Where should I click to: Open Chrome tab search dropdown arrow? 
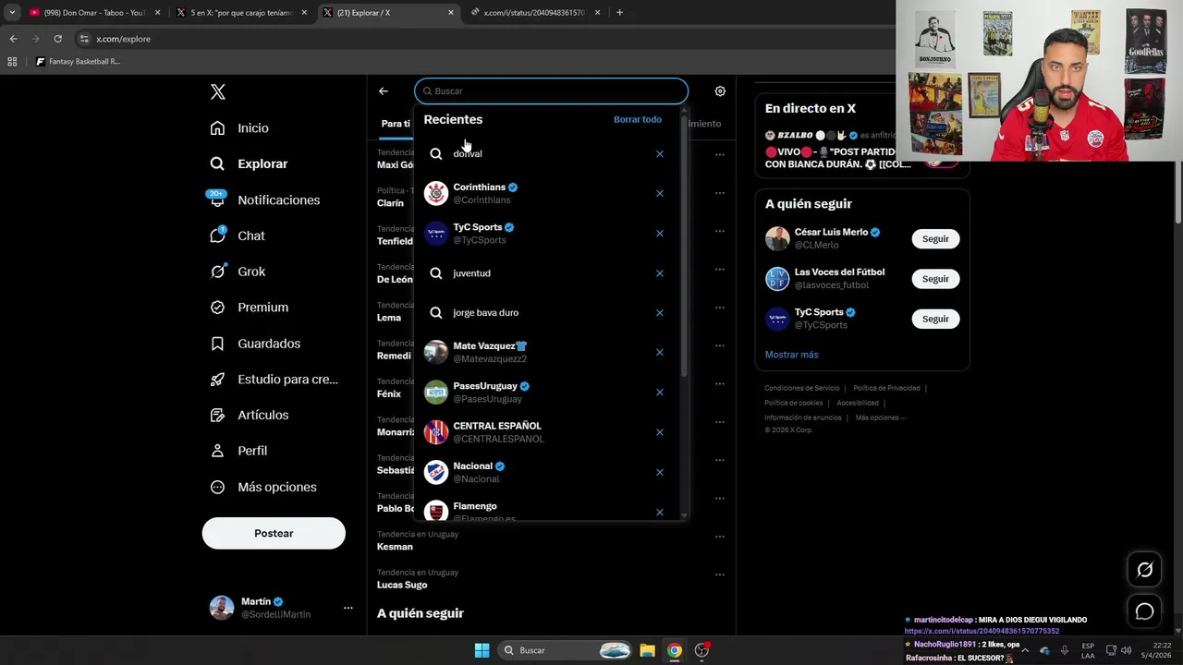pyautogui.click(x=12, y=12)
